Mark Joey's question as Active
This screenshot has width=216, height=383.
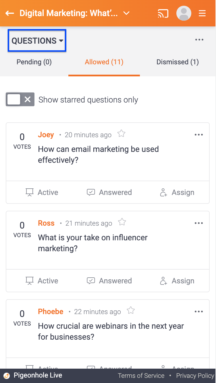tap(42, 192)
